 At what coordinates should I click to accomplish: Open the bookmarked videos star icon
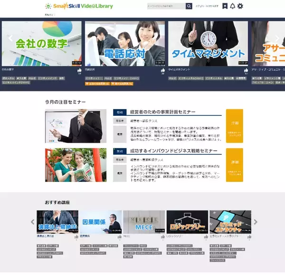pyautogui.click(x=225, y=6)
